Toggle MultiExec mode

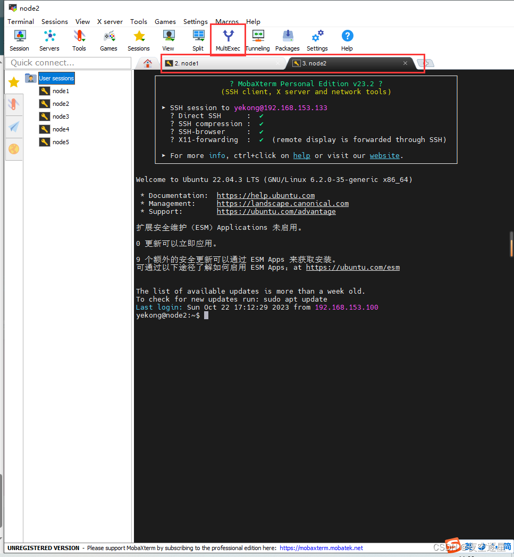pos(227,38)
